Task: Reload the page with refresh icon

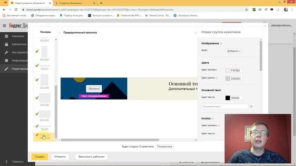Action: [x=16, y=10]
